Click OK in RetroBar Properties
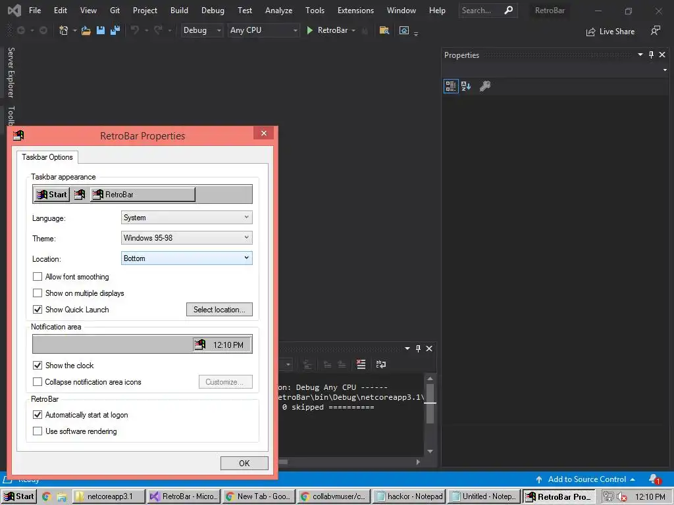 pyautogui.click(x=244, y=463)
